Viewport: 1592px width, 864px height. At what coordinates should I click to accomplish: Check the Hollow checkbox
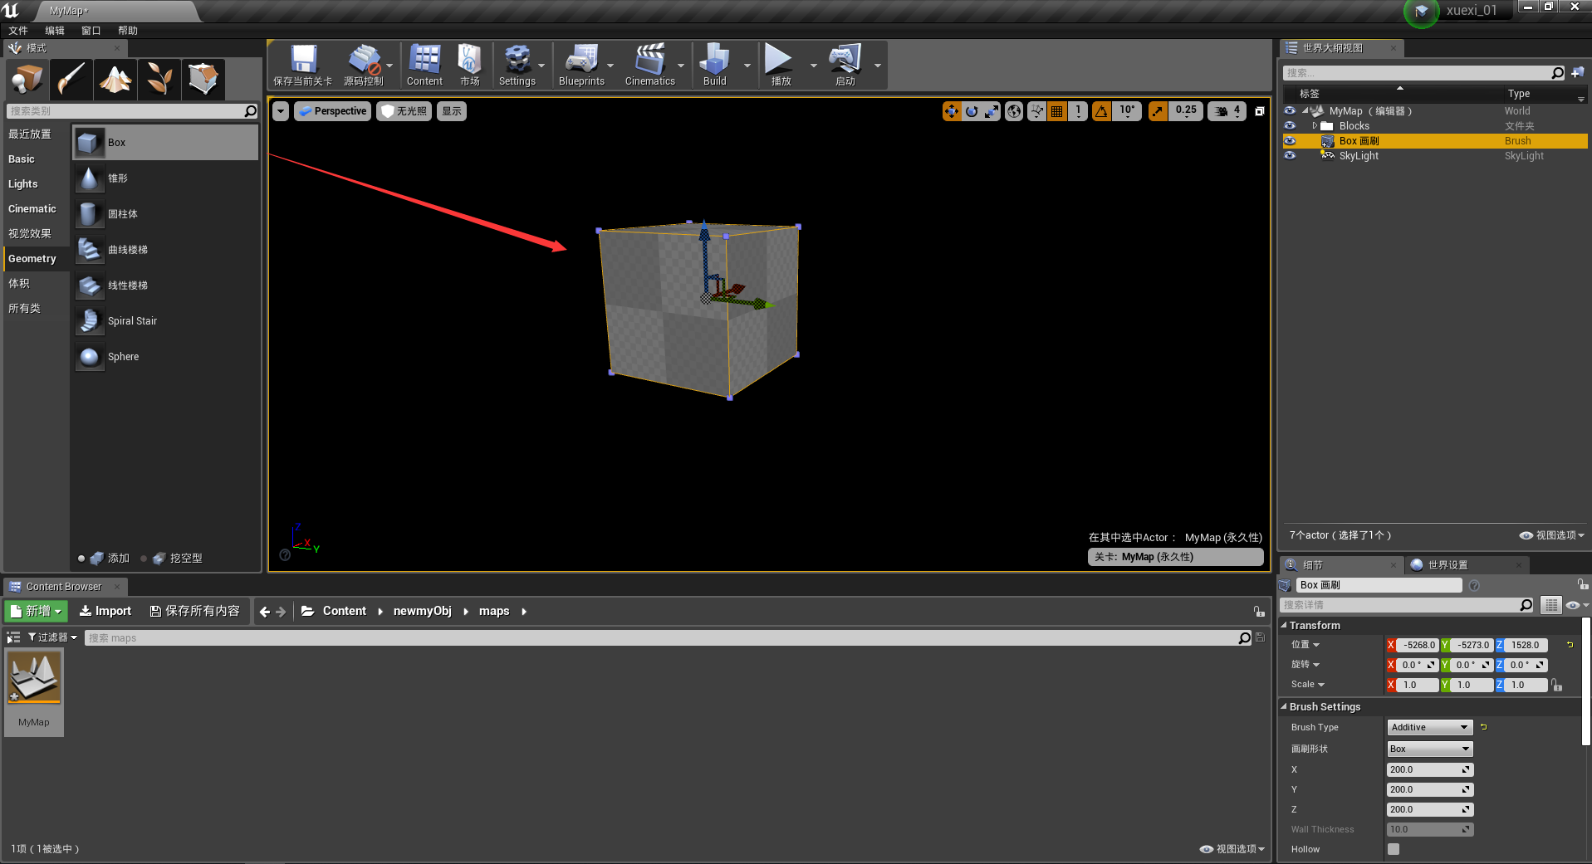[x=1394, y=849]
